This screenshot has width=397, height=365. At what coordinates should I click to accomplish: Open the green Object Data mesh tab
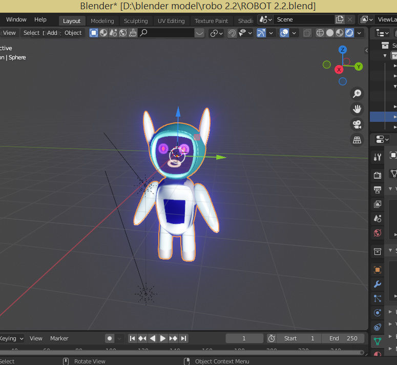tap(377, 341)
